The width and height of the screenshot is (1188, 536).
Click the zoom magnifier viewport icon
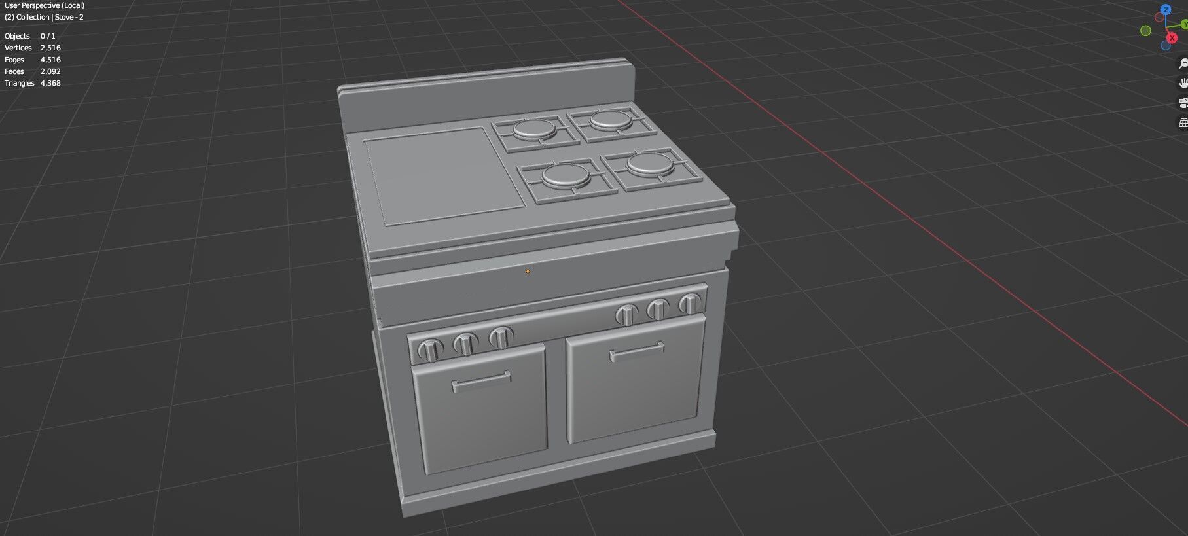1183,63
